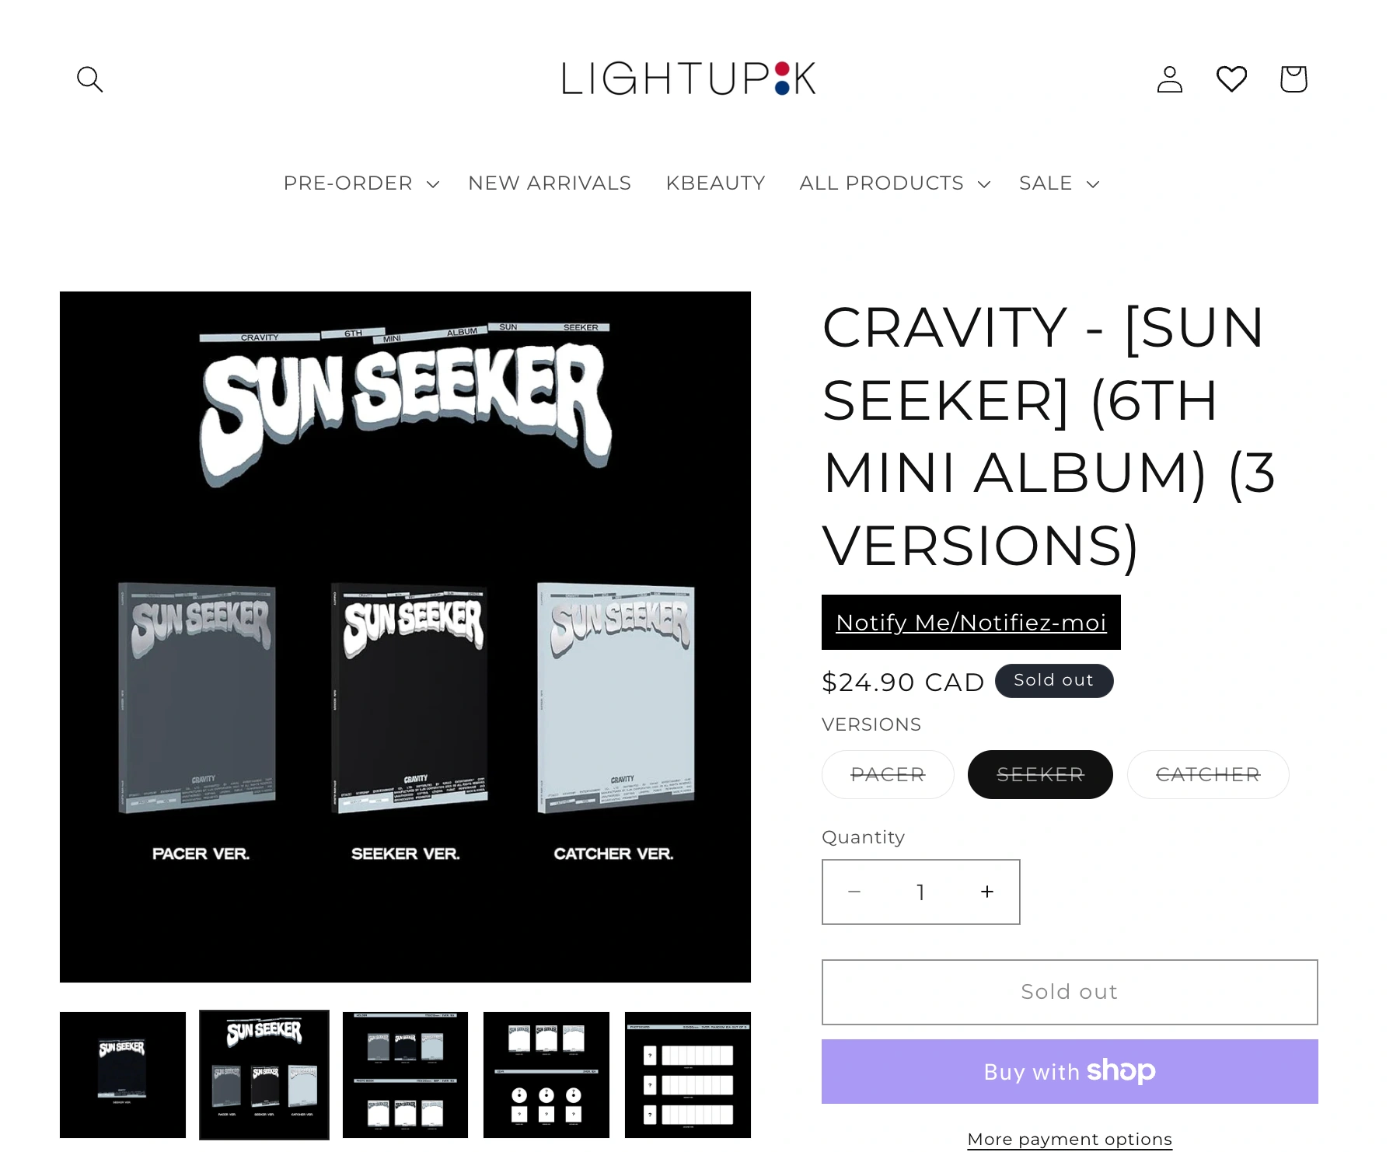This screenshot has height=1152, width=1393.
Task: View the first single-album thumbnail
Action: click(123, 1075)
